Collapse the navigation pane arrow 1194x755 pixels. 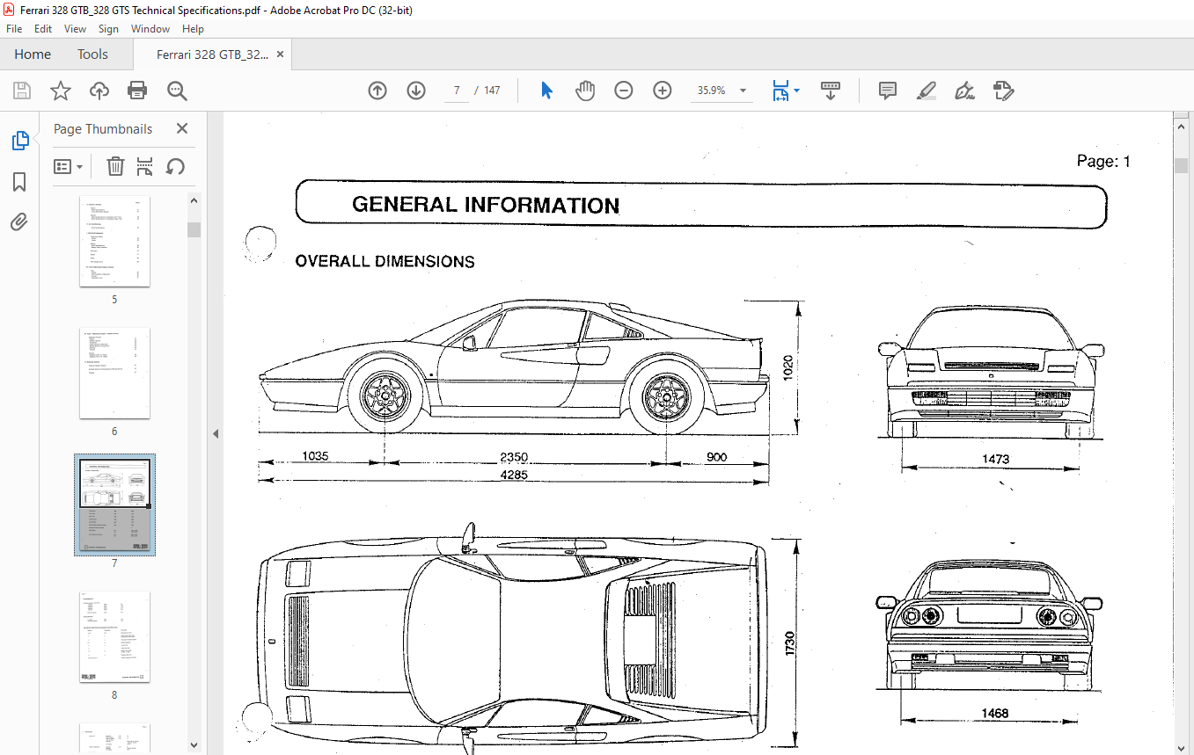pyautogui.click(x=215, y=433)
